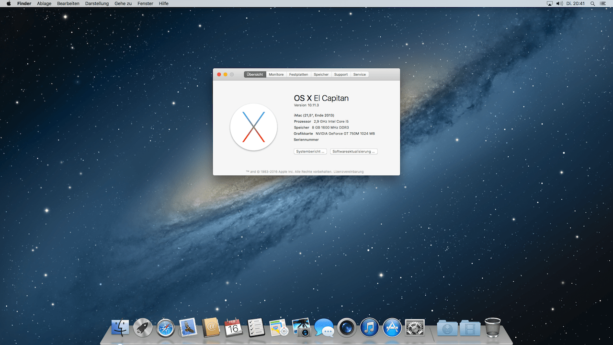The width and height of the screenshot is (613, 345).
Task: Launch Launchpad rocket icon in Dock
Action: 143,328
